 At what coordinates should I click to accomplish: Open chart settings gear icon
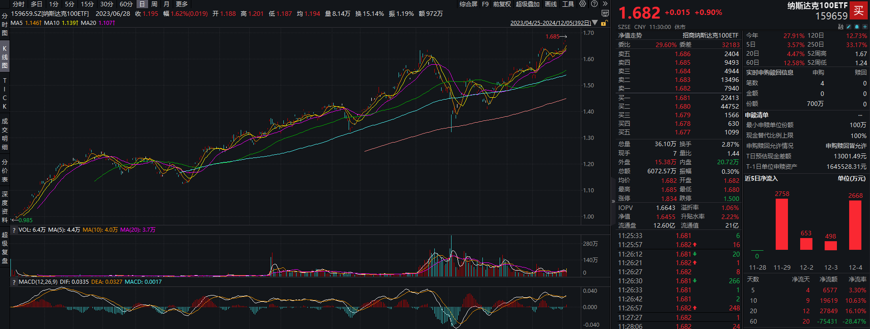(583, 4)
